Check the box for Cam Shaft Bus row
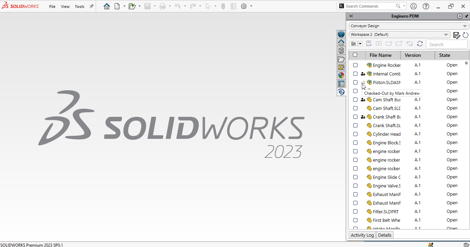 pos(355,100)
